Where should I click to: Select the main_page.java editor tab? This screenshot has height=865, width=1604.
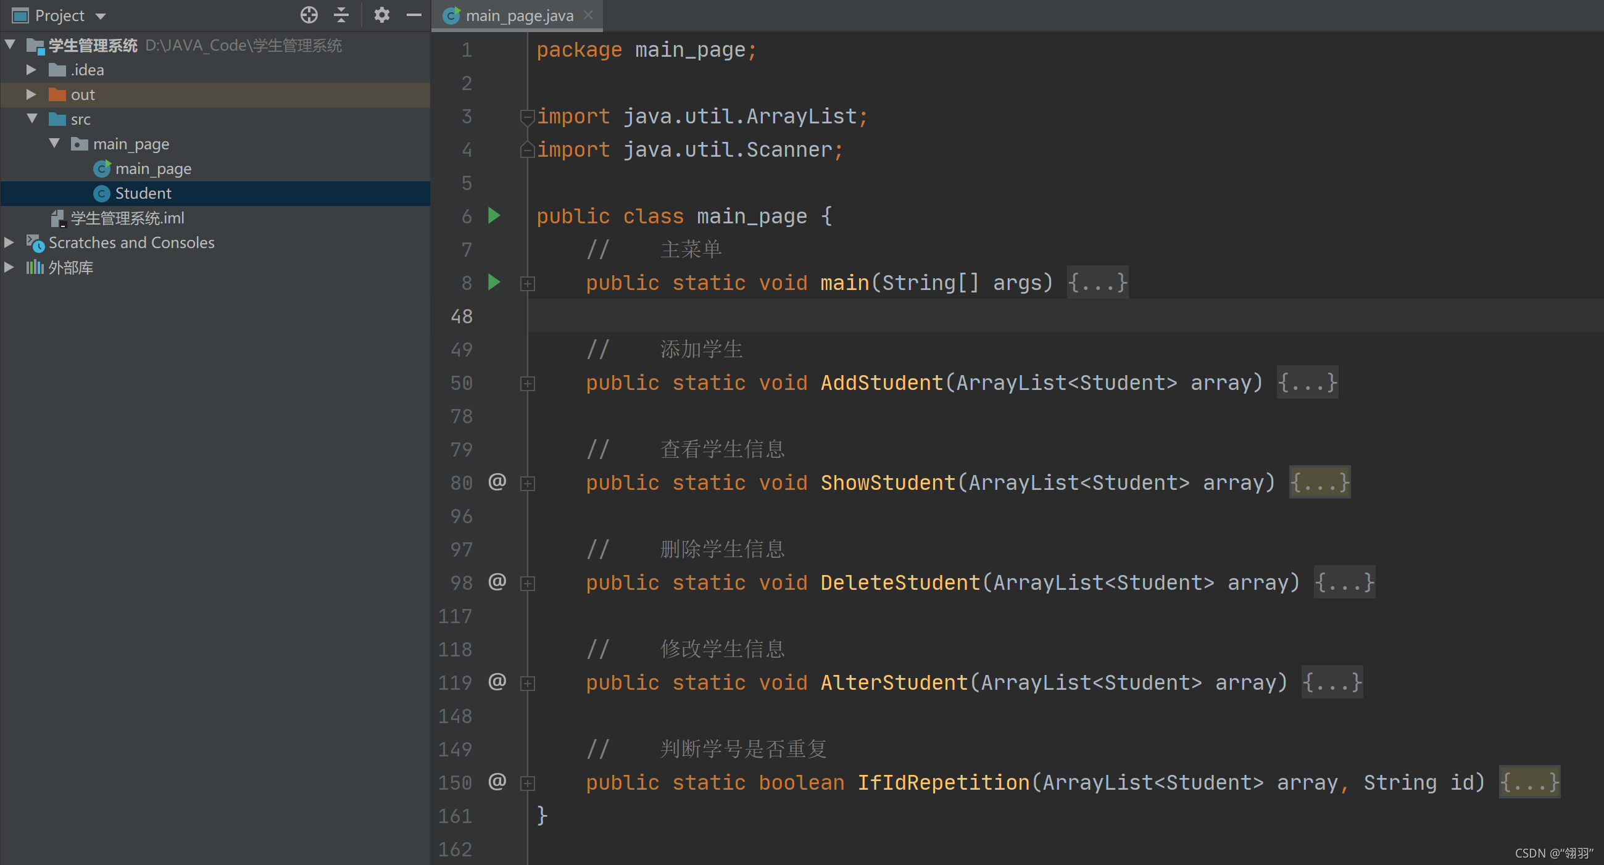(518, 15)
